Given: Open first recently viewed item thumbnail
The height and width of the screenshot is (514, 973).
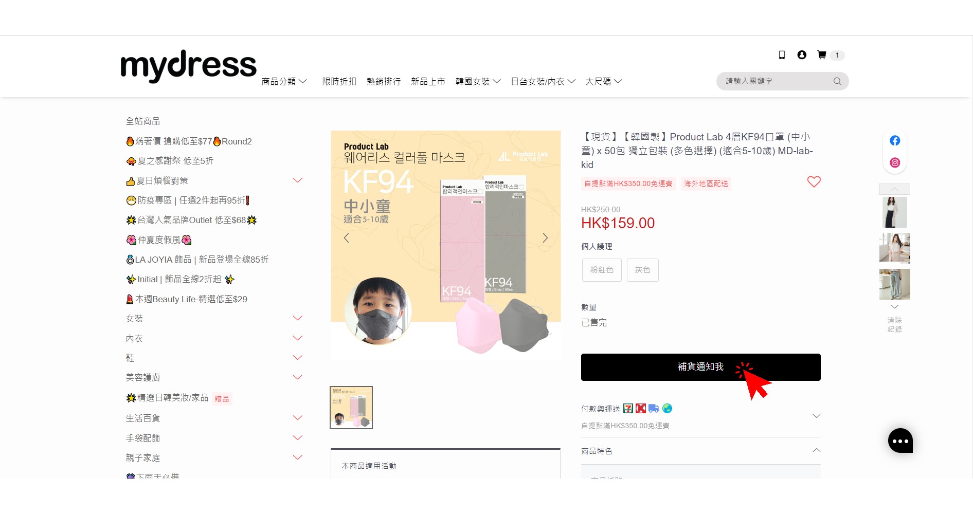Looking at the screenshot, I should pyautogui.click(x=895, y=212).
